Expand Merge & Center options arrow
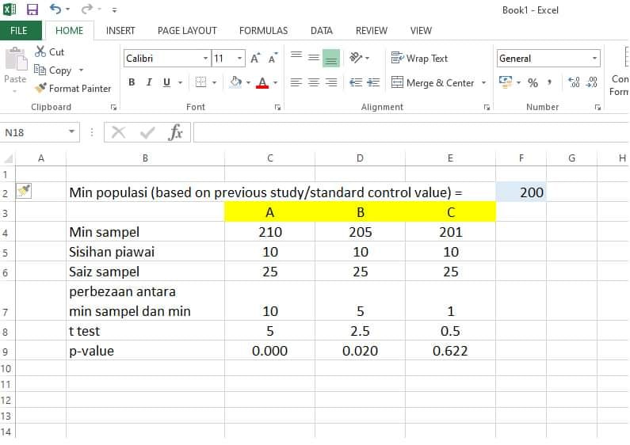The image size is (630, 445). (x=484, y=82)
